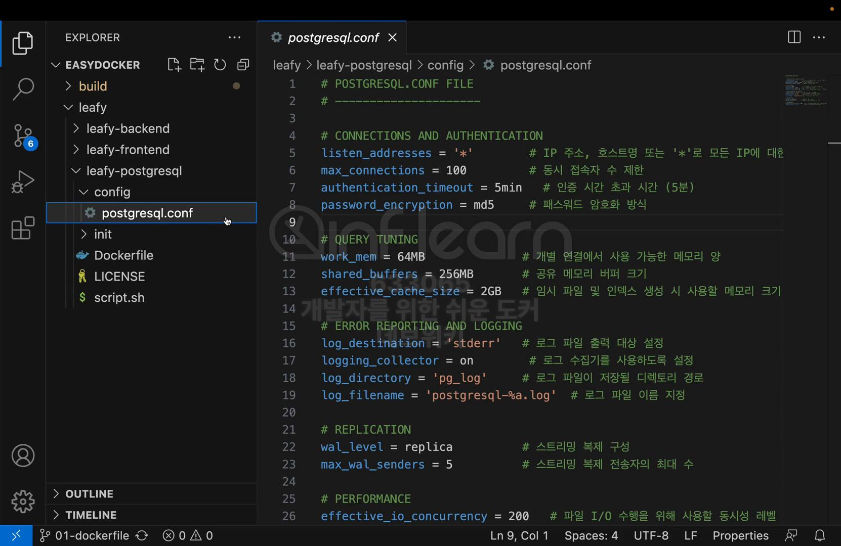841x546 pixels.
Task: Click the logging_collector setting text
Action: coord(380,360)
